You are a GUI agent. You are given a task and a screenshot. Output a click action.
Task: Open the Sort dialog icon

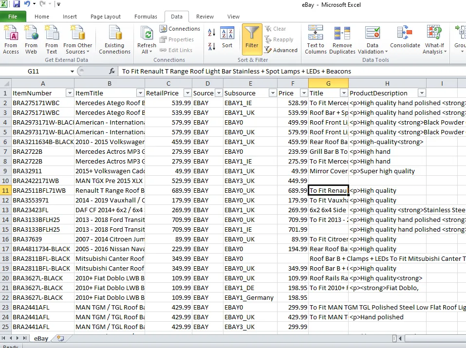click(227, 37)
